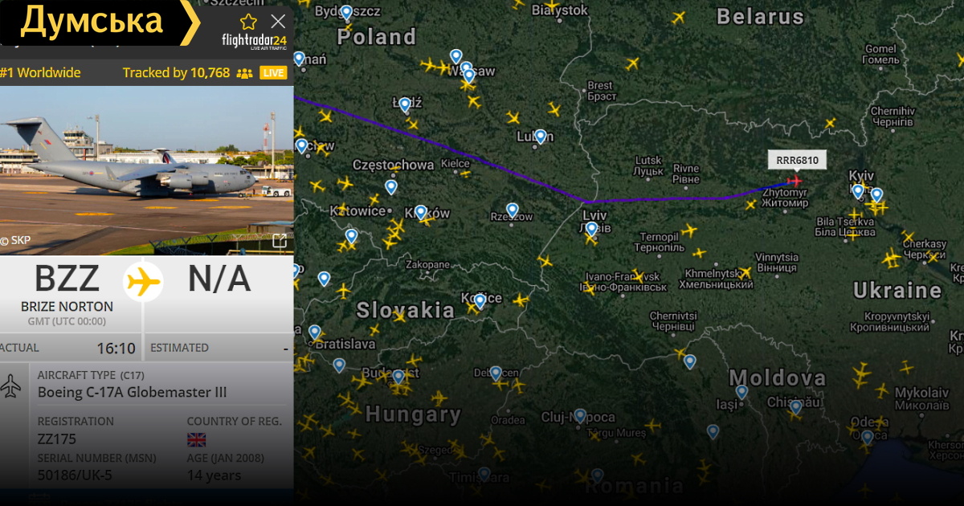Select the Iasi airport pin marker
Viewport: 964px width, 506px height.
tap(741, 393)
